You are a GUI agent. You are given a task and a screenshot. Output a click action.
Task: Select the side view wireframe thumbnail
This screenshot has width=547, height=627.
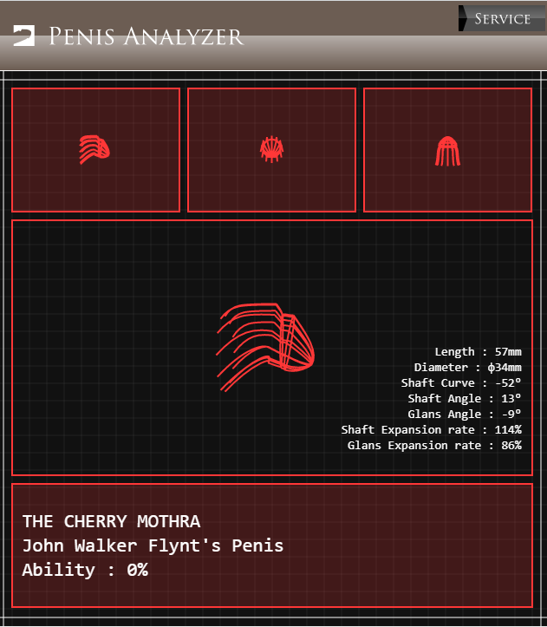[96, 150]
